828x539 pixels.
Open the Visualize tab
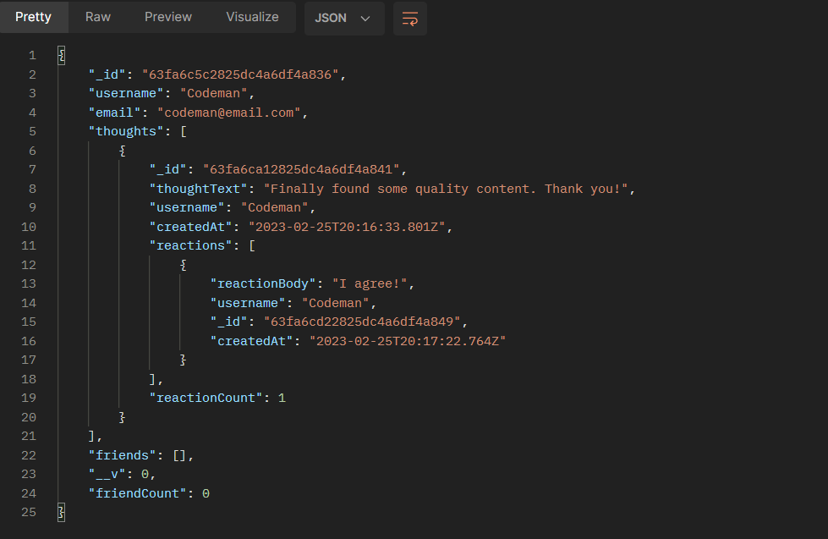(252, 17)
